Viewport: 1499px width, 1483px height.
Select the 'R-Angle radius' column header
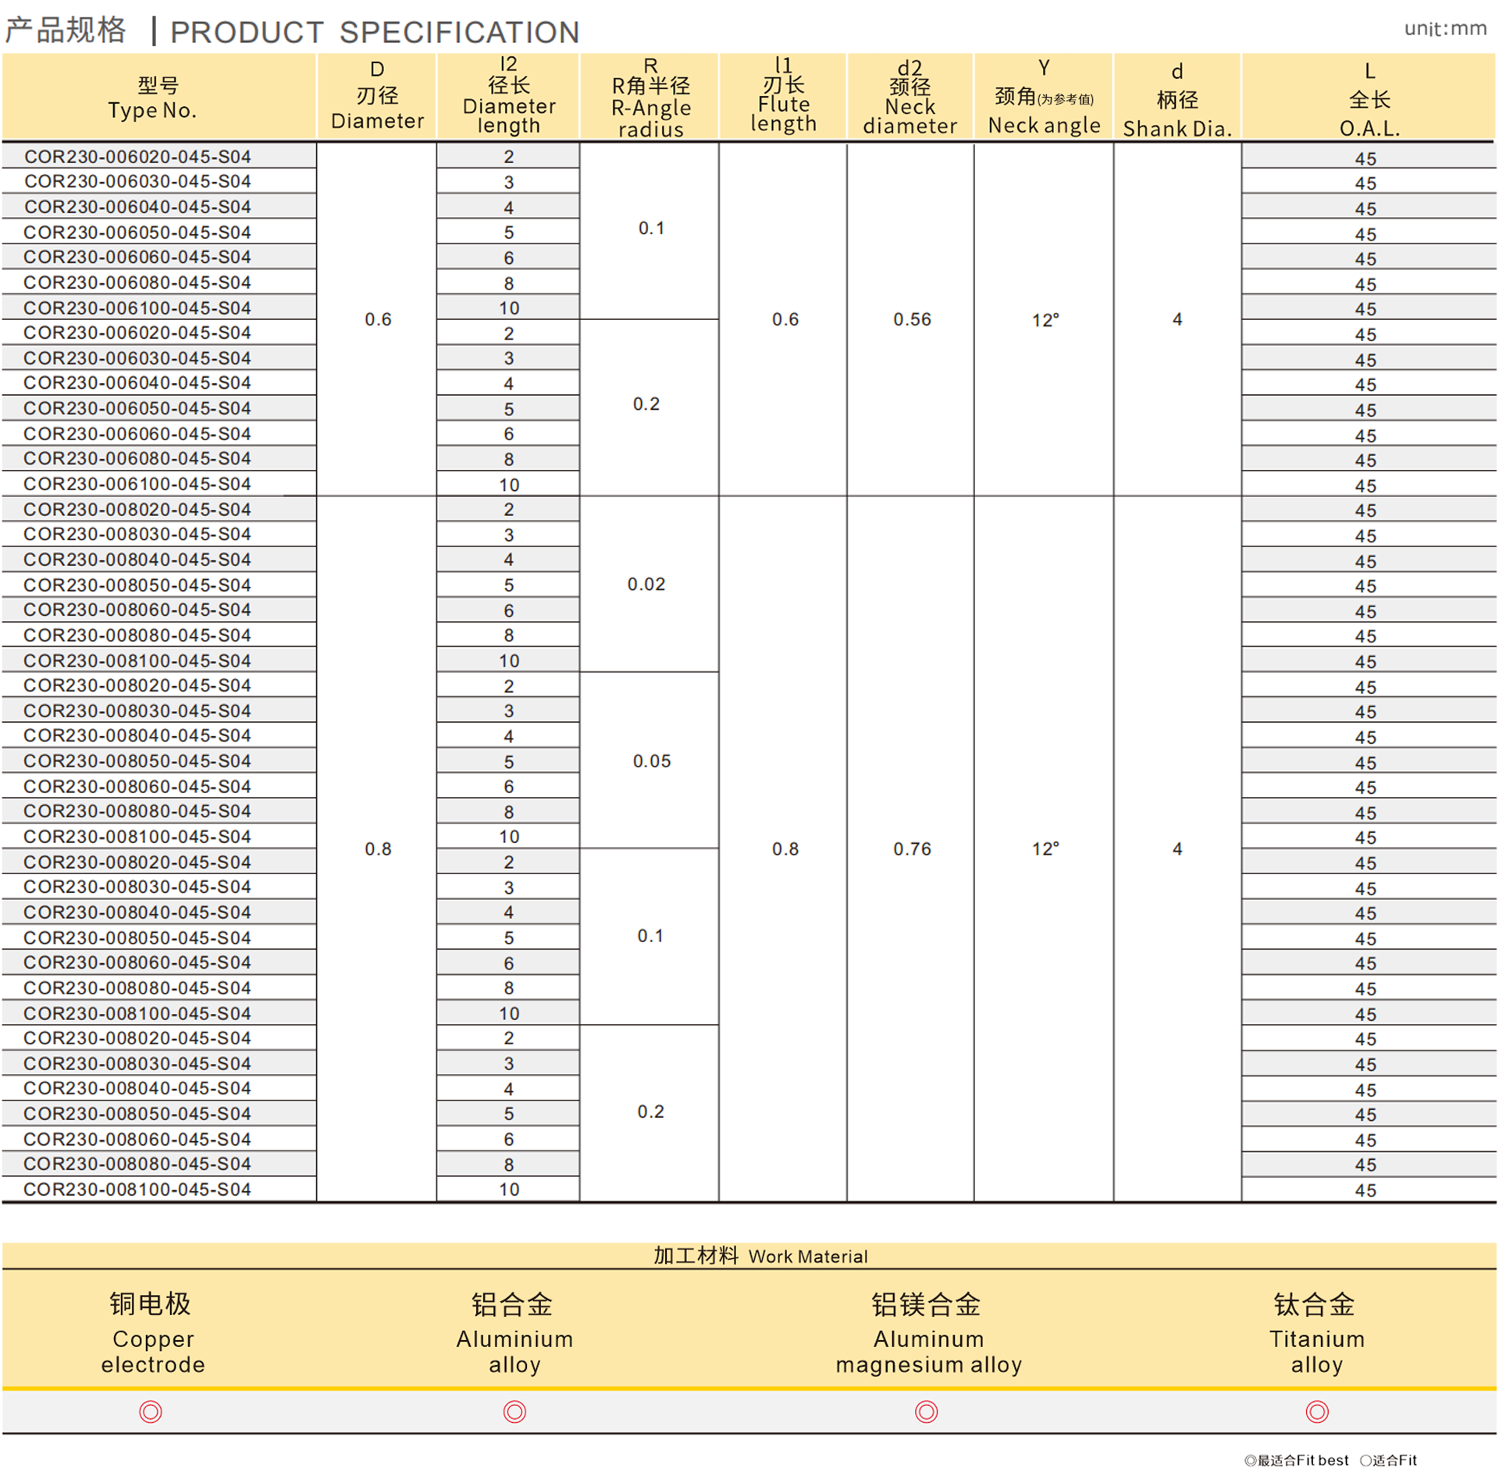(650, 97)
